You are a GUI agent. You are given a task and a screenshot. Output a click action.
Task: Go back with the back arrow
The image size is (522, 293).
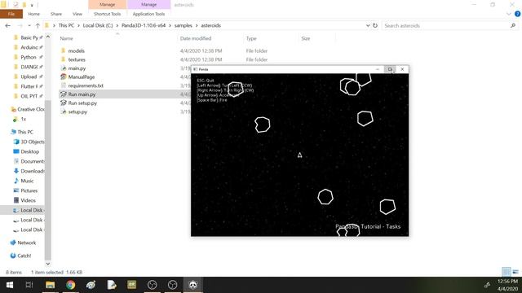pos(7,25)
